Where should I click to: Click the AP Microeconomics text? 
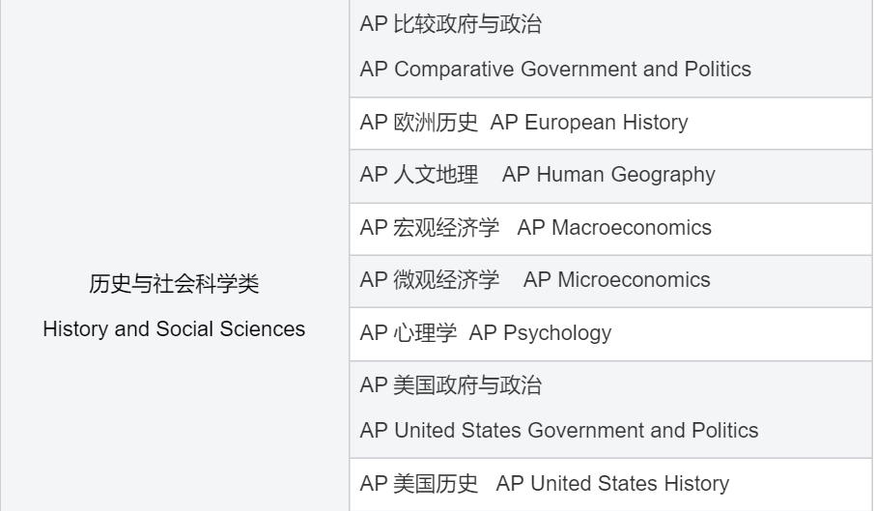[616, 280]
